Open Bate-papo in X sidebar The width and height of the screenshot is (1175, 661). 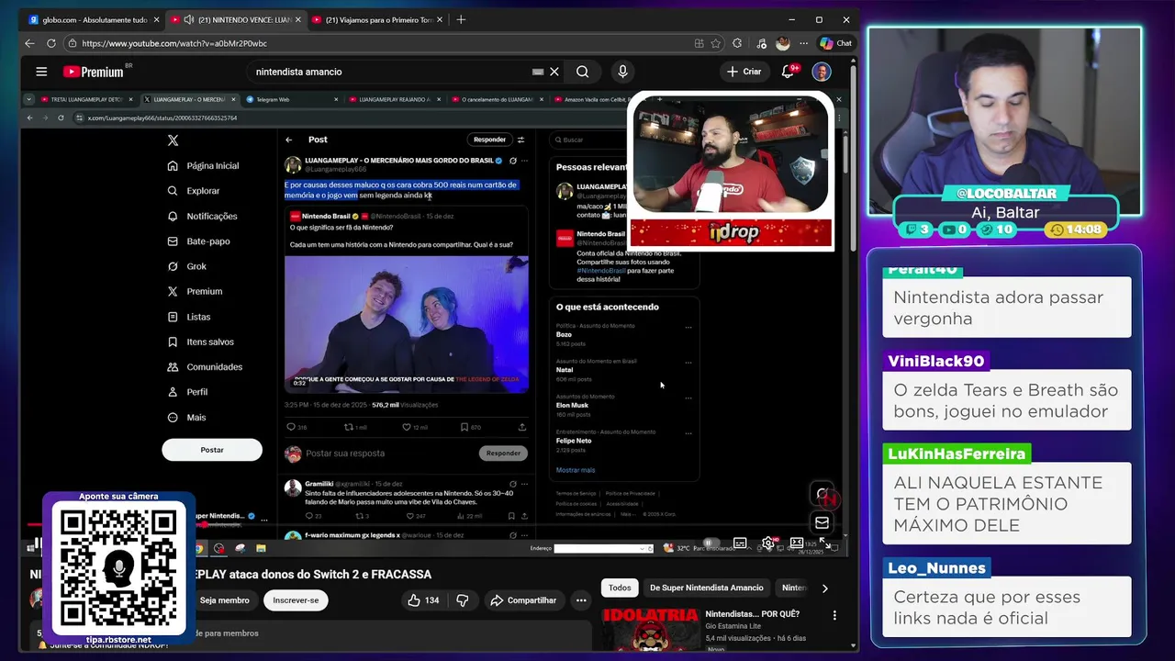point(198,241)
